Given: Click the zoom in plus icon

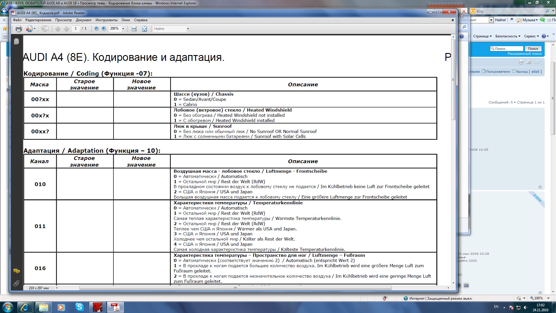Looking at the screenshot, I should [x=104, y=29].
